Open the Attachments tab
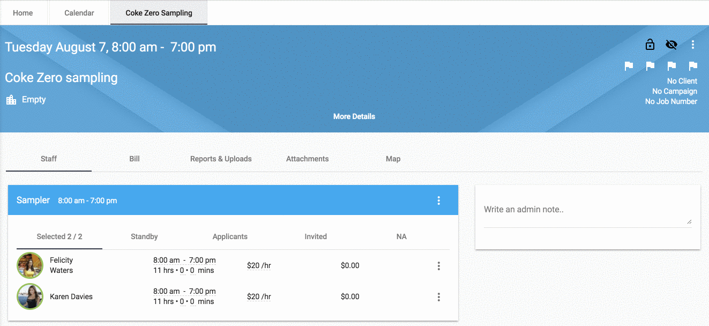709x326 pixels. [x=308, y=159]
